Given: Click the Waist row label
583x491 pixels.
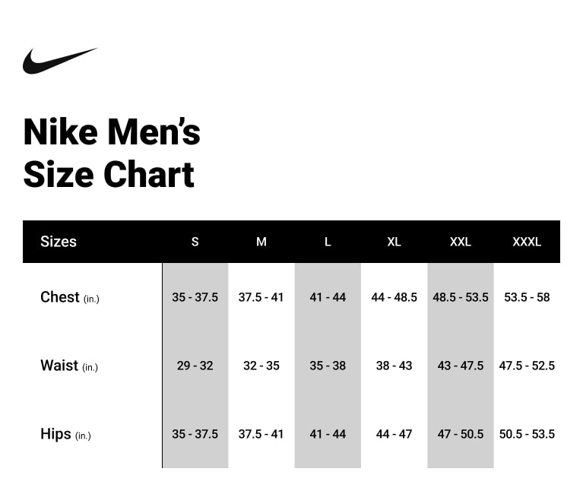Looking at the screenshot, I should pyautogui.click(x=68, y=366).
